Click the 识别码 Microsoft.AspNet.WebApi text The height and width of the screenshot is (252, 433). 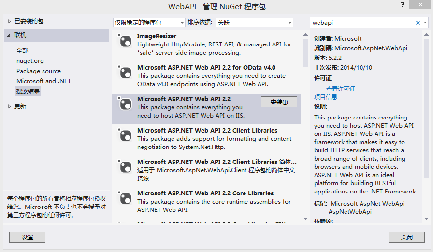click(x=361, y=48)
